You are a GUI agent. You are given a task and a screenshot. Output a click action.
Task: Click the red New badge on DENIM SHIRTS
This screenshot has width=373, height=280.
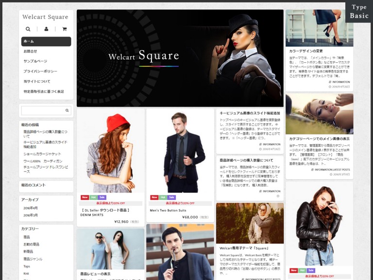point(85,197)
